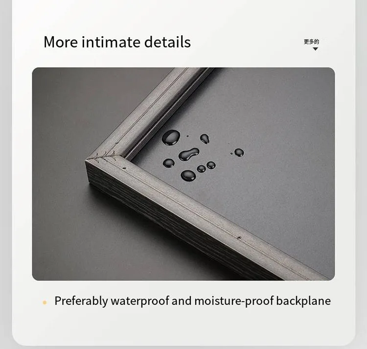Open the 更多的 more label
Image resolution: width=367 pixels, height=349 pixels.
pyautogui.click(x=311, y=42)
